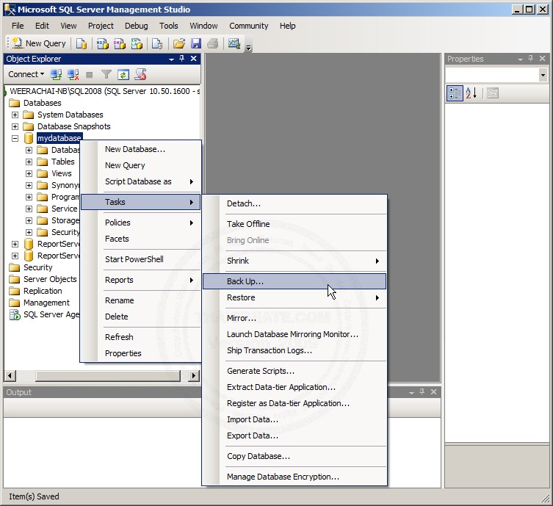Click the New Query toolbar button
The image size is (553, 506).
click(39, 43)
